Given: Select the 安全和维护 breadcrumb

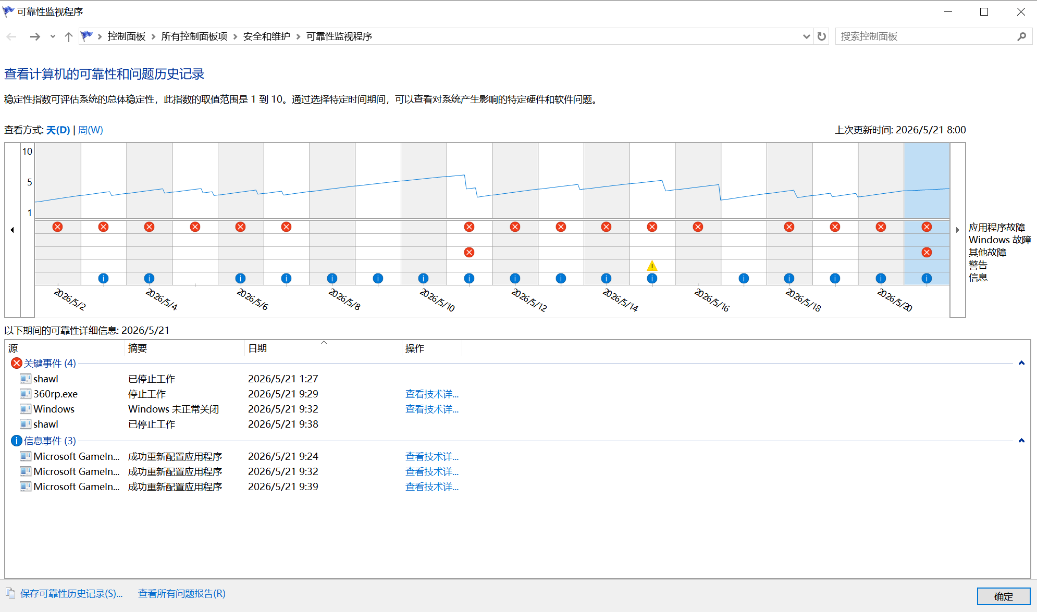Looking at the screenshot, I should 267,36.
